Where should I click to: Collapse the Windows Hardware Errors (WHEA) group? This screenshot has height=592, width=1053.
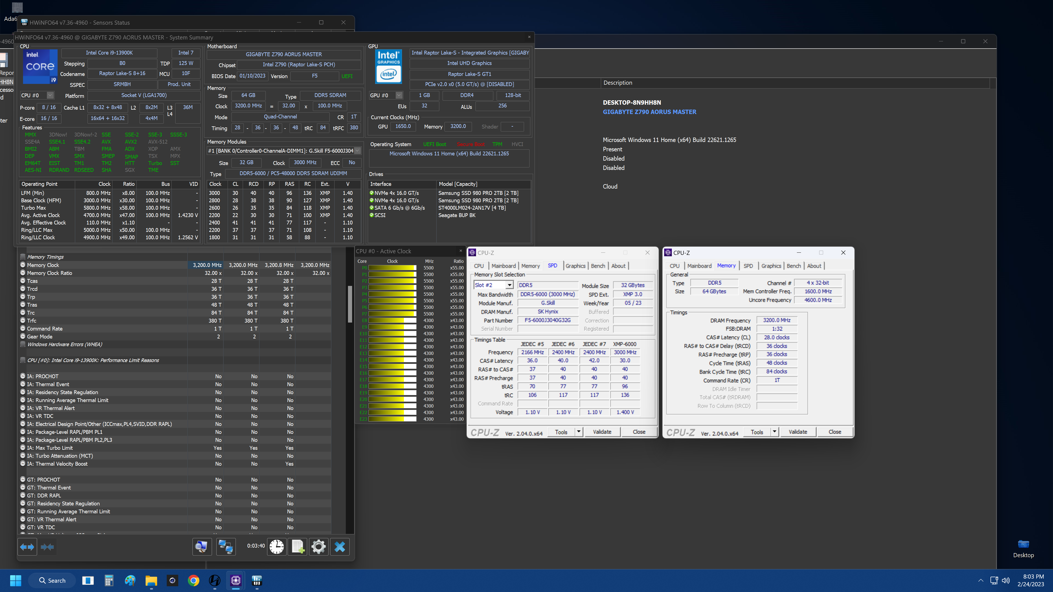[x=23, y=345]
